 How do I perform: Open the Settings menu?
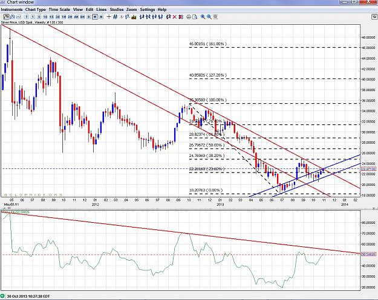[148, 10]
